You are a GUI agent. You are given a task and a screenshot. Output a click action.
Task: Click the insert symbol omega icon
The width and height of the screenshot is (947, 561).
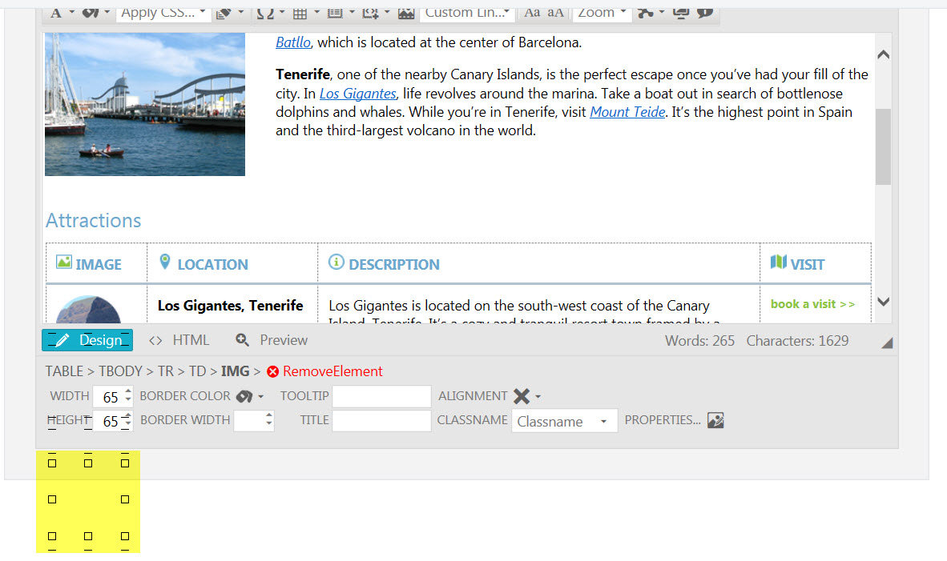[265, 14]
